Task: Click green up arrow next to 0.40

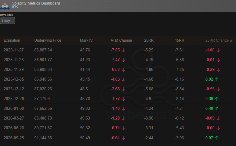Action: [217, 109]
